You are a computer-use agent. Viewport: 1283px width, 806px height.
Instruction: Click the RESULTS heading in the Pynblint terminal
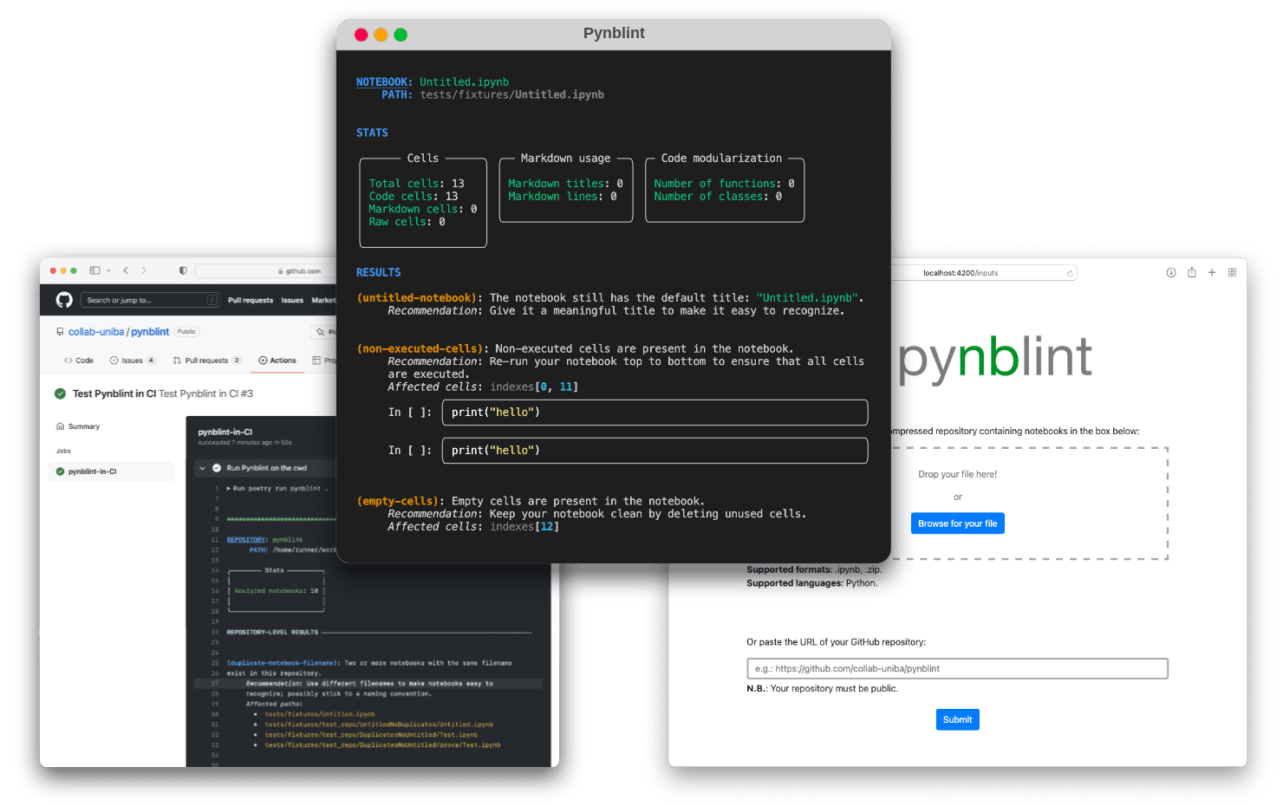[378, 272]
